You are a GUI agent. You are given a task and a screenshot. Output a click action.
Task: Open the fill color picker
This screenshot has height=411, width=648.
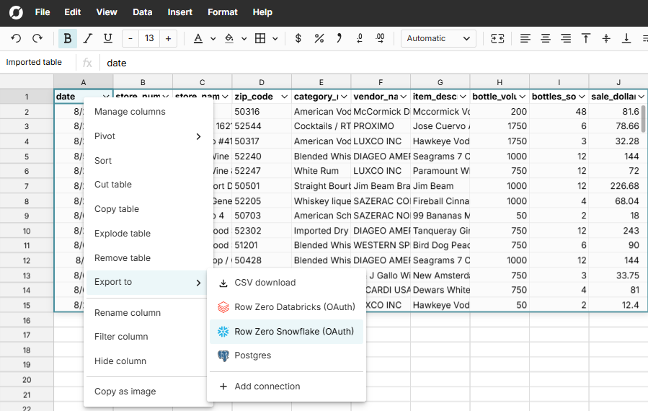point(229,38)
